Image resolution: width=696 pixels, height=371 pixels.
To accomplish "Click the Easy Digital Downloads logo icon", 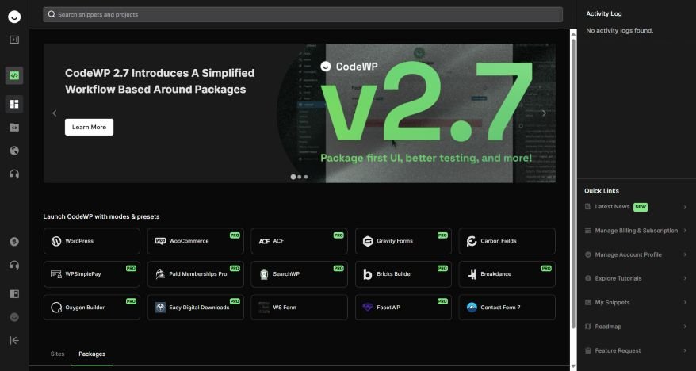I will [x=160, y=307].
